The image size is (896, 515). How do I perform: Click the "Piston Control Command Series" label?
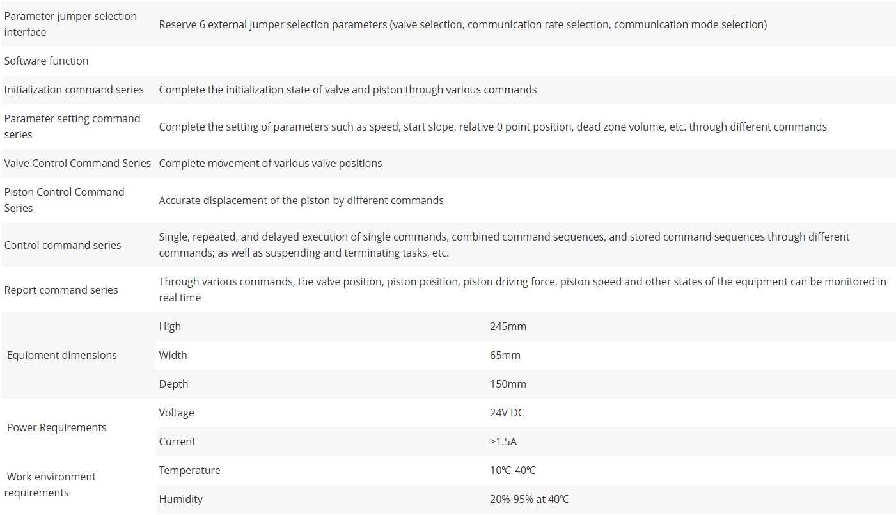click(x=65, y=200)
